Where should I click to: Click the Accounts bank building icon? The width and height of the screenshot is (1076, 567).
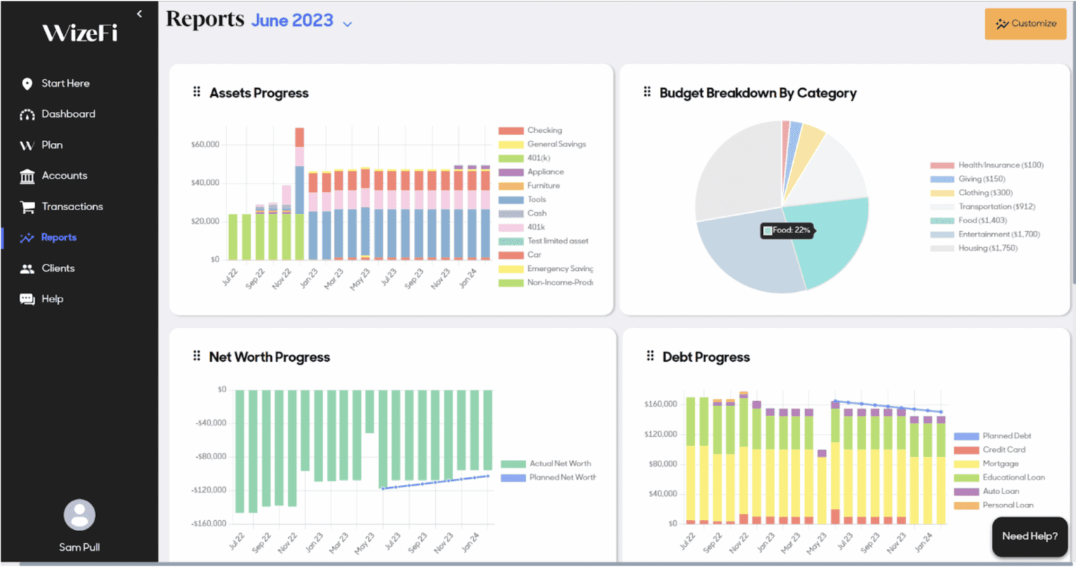pos(27,176)
